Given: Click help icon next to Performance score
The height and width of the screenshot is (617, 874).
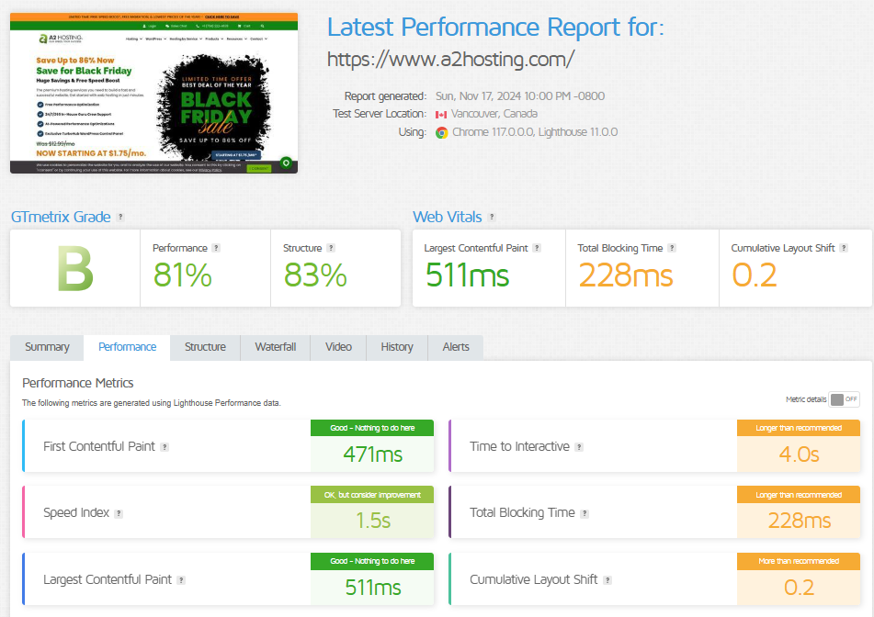Looking at the screenshot, I should point(216,248).
